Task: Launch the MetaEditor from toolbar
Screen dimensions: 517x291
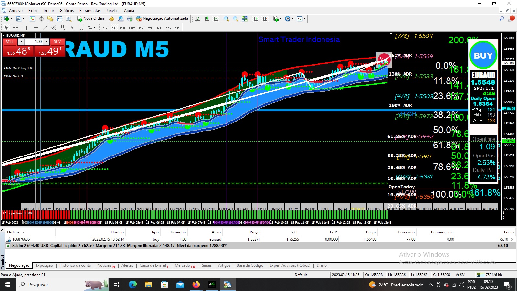Action: pos(112,19)
